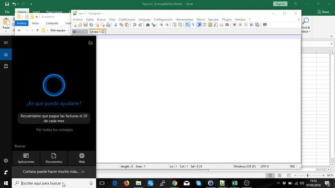Start macro recording in Notepad++ toolbar
The image size is (335, 188).
click(x=234, y=25)
